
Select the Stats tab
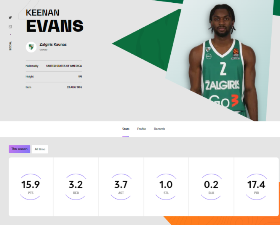pos(125,129)
